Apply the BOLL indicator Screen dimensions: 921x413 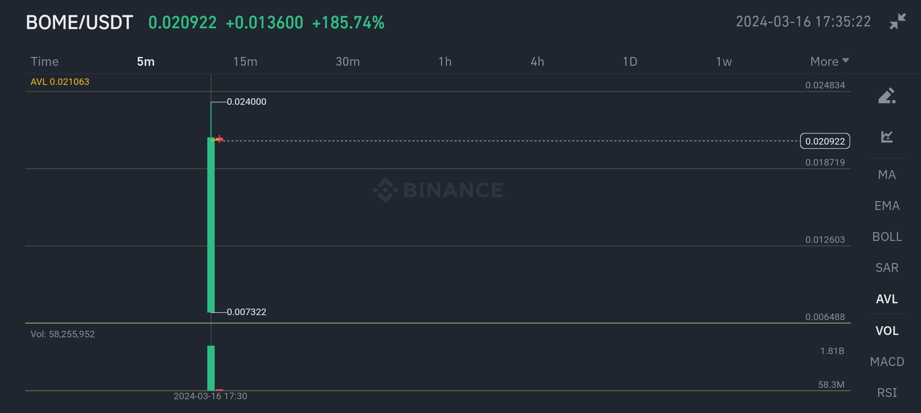point(887,236)
